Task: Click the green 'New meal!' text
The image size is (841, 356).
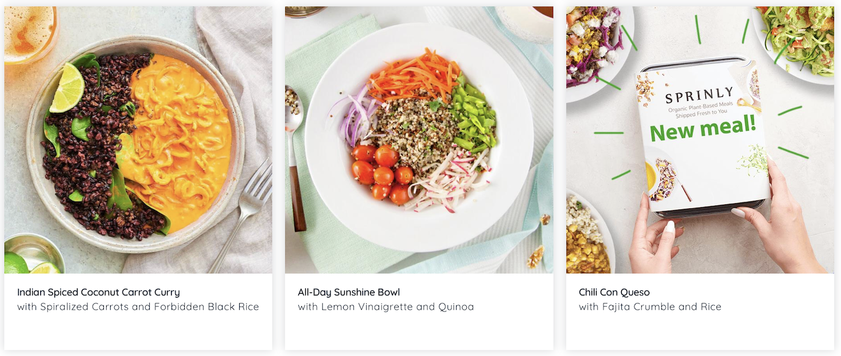Action: 703,129
